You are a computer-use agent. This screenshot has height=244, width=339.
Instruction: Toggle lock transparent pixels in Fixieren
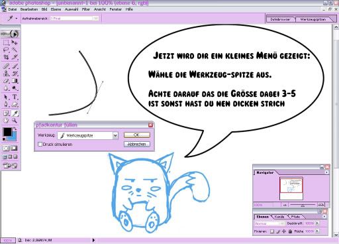click(x=272, y=231)
